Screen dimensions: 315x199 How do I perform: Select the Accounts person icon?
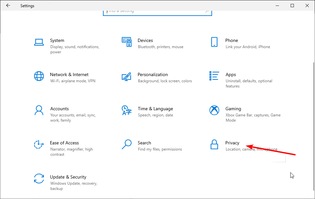[39, 111]
